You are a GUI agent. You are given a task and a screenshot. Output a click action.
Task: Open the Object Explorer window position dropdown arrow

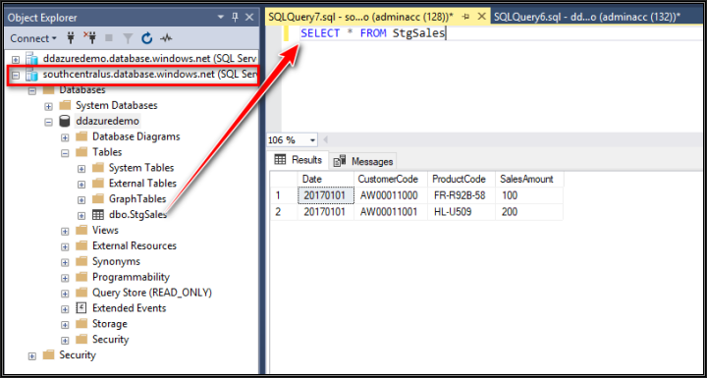pos(221,18)
